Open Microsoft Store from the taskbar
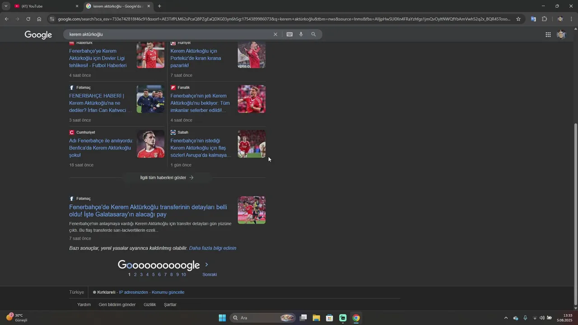 click(330, 318)
